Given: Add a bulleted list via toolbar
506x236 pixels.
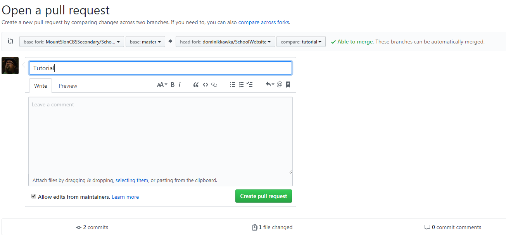Looking at the screenshot, I should tap(233, 85).
